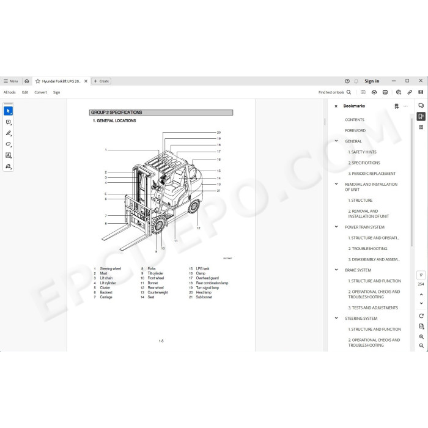Click the page display settings icon
This screenshot has height=428, width=428.
[x=421, y=326]
